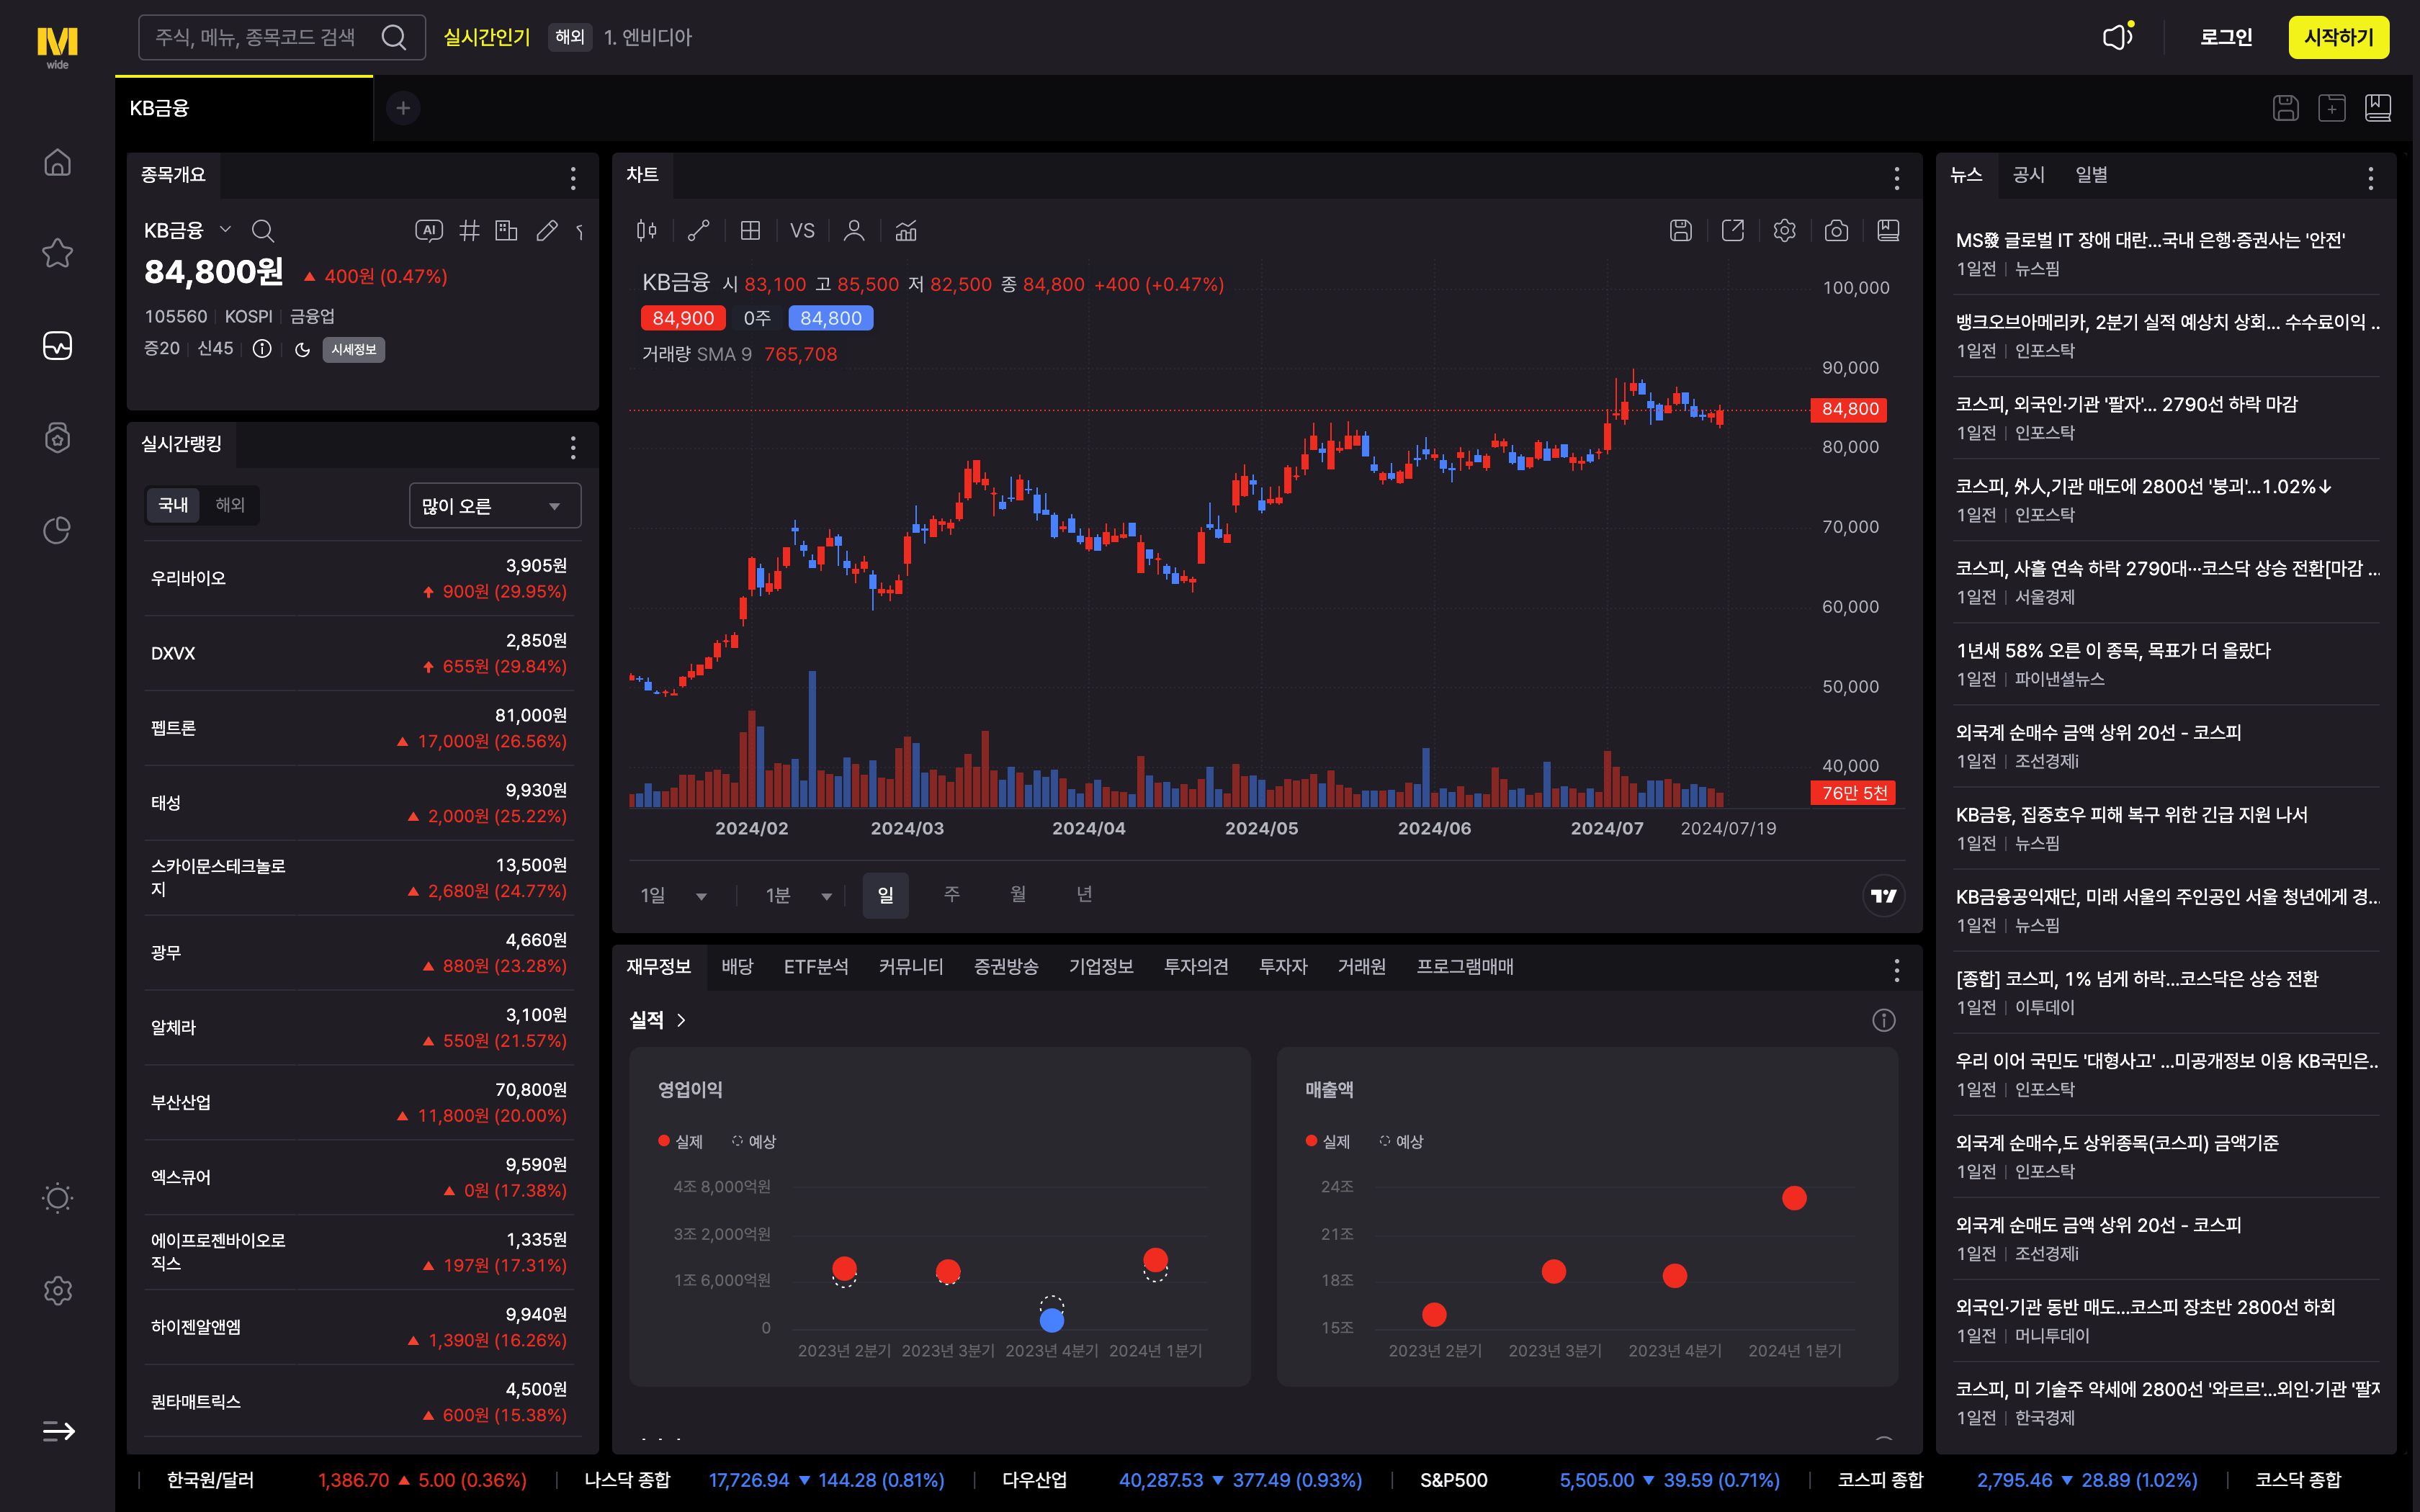The image size is (2420, 1512).
Task: Open 뉴스 panel three-dot menu
Action: coord(2371,178)
